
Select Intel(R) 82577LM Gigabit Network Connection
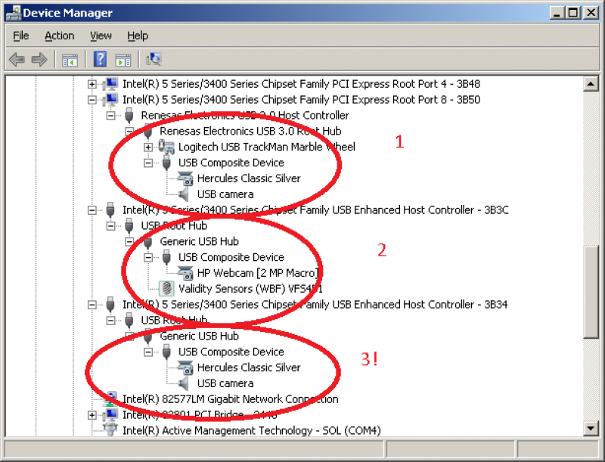click(x=231, y=398)
